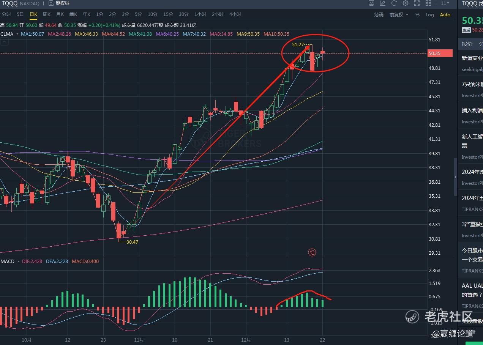Open the 新人工智 news headline
This screenshot has height=345, width=483.
tap(472, 141)
